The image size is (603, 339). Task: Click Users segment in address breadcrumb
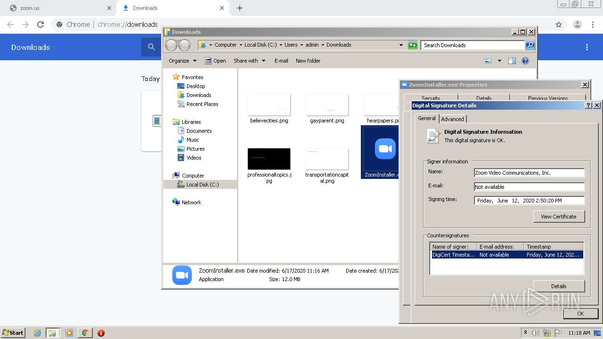pyautogui.click(x=291, y=45)
